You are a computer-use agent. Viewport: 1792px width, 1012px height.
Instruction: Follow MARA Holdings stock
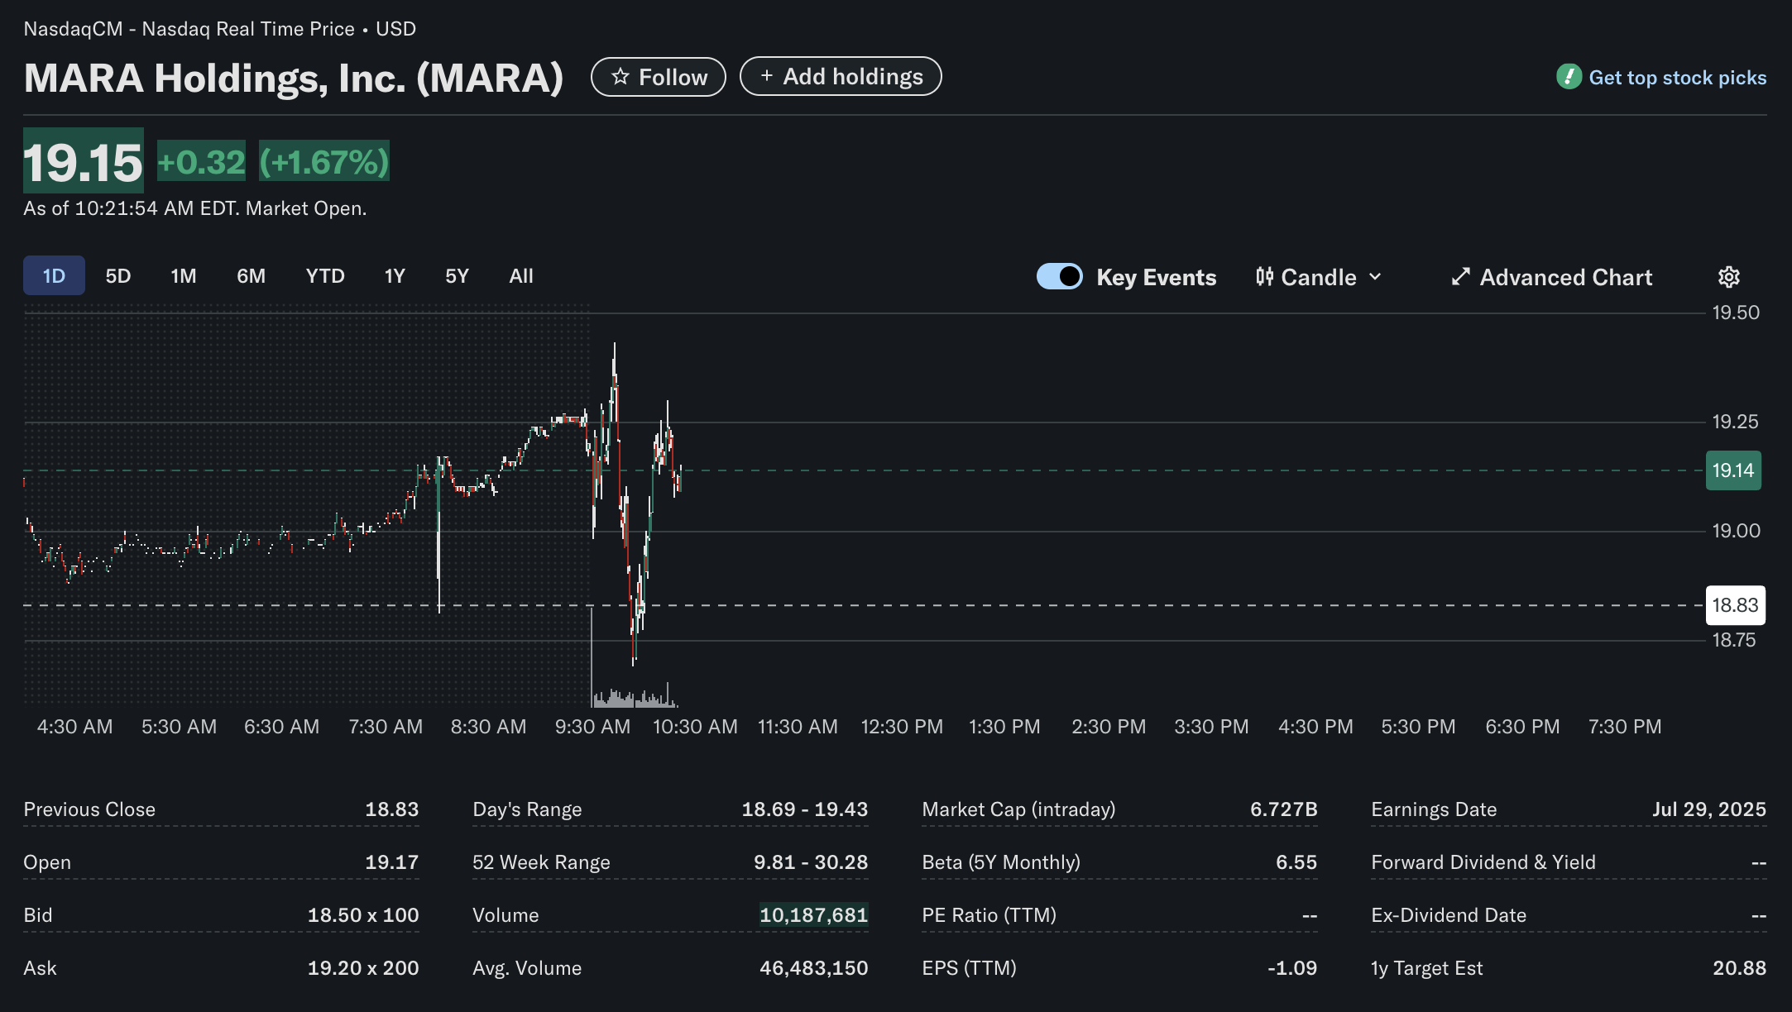click(659, 77)
